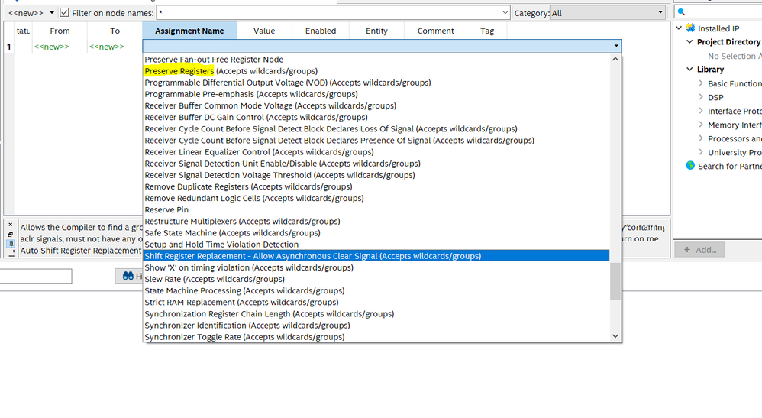Click the Installed IP puzzle icon
Image resolution: width=762 pixels, height=418 pixels.
click(690, 28)
